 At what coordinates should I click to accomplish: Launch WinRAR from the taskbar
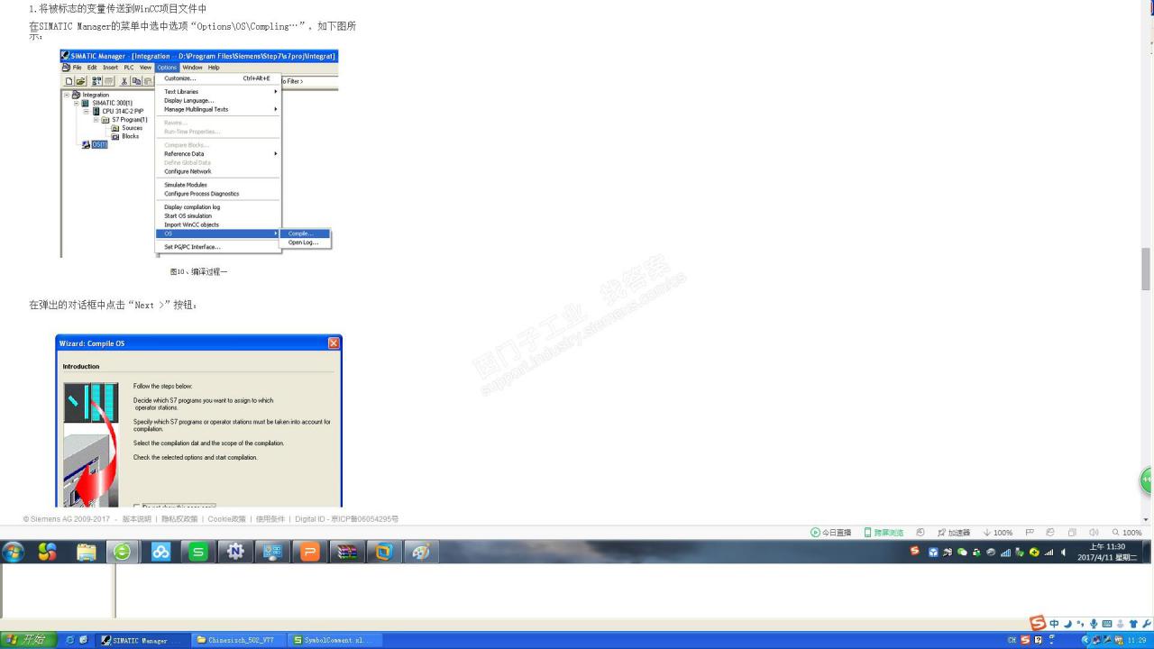click(x=346, y=552)
